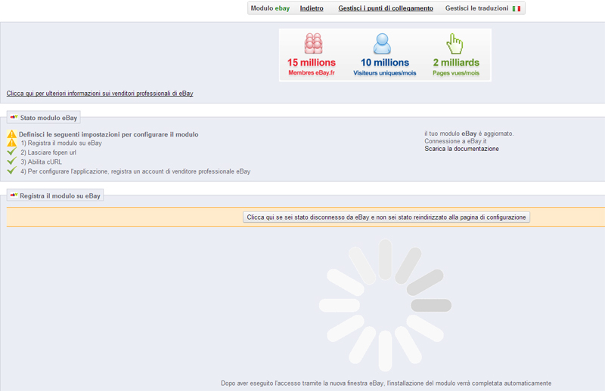Click the Connessione a eBay.it text
The image size is (605, 391).
coord(455,141)
